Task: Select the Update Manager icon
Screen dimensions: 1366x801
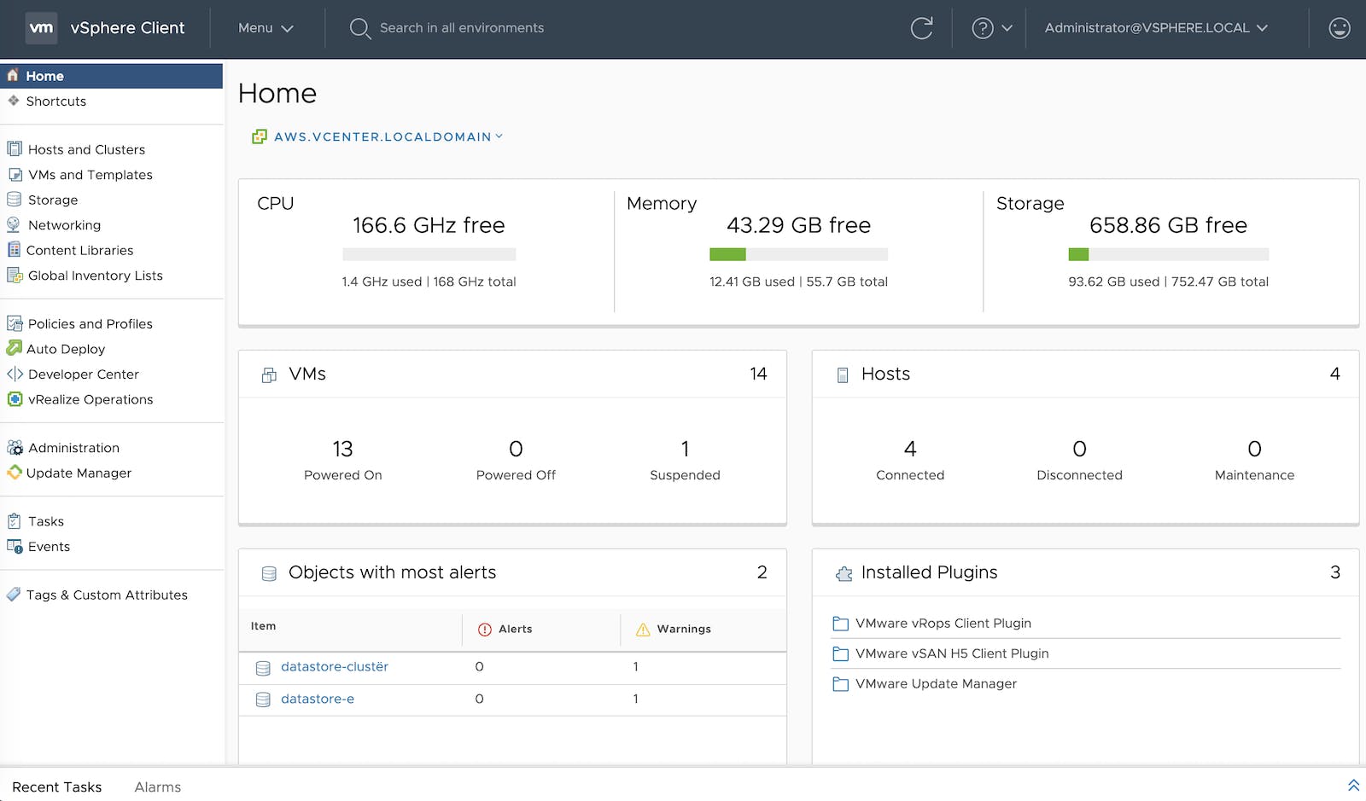Action: (14, 473)
